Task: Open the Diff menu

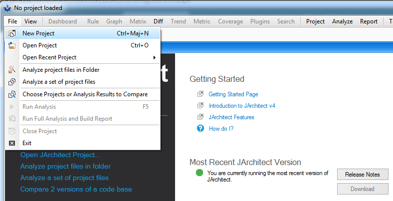Action: [x=159, y=21]
